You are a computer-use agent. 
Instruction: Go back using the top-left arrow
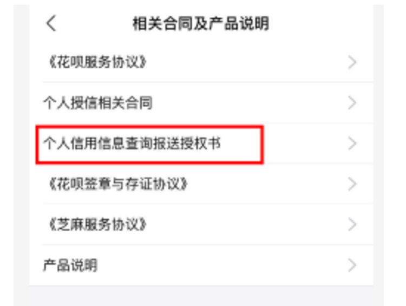51,23
